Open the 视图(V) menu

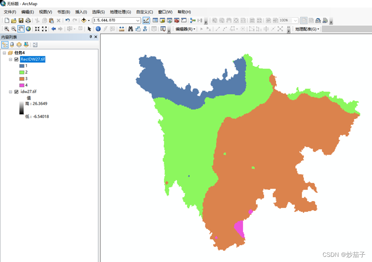(46, 12)
